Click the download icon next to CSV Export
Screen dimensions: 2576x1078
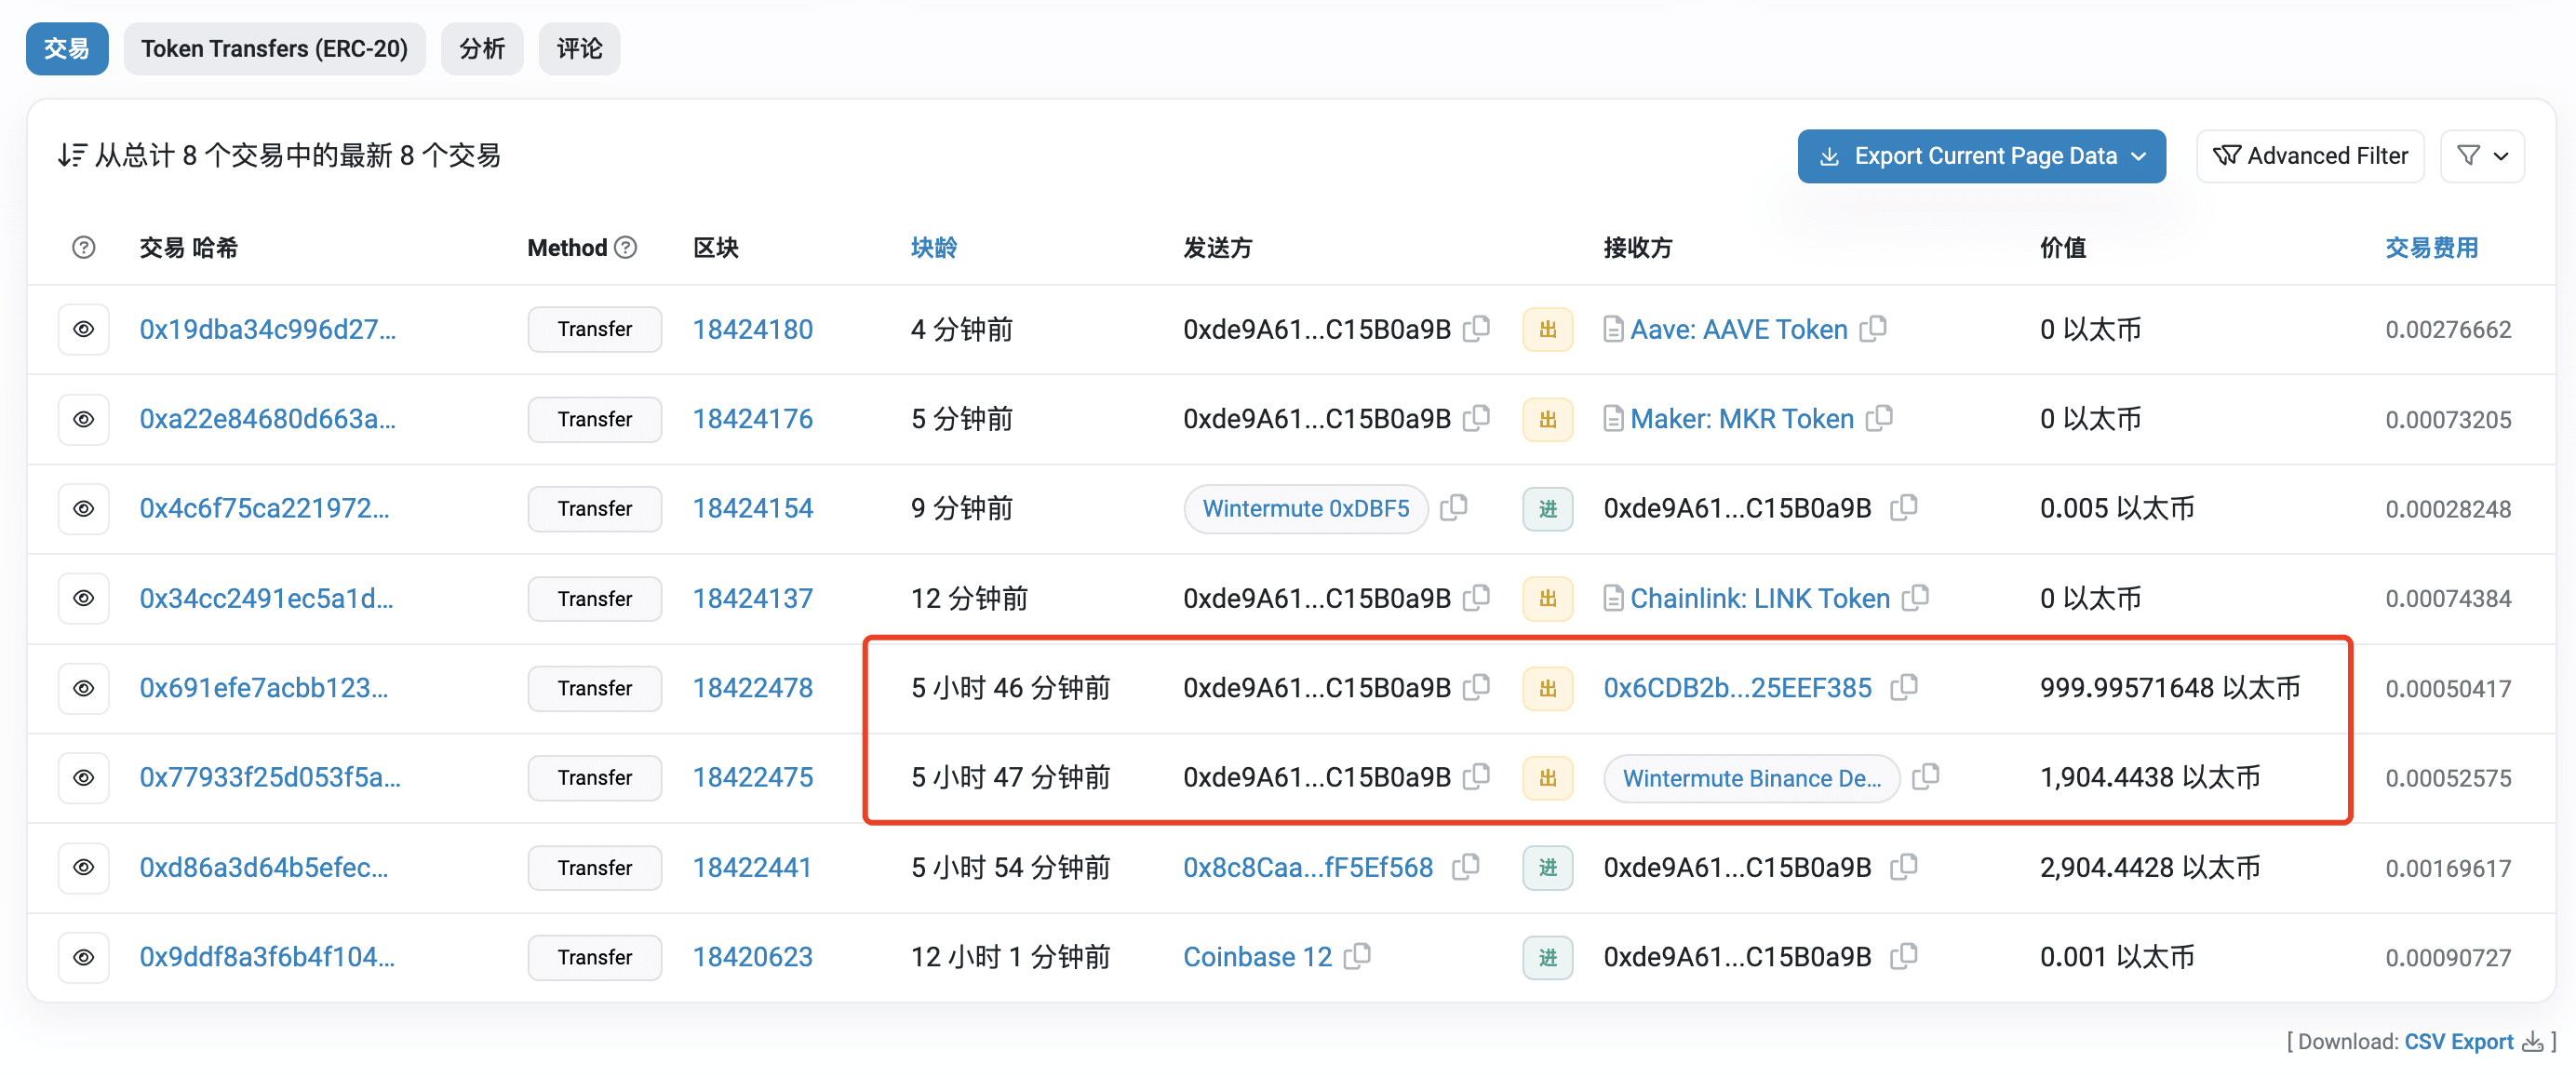coord(2533,1041)
